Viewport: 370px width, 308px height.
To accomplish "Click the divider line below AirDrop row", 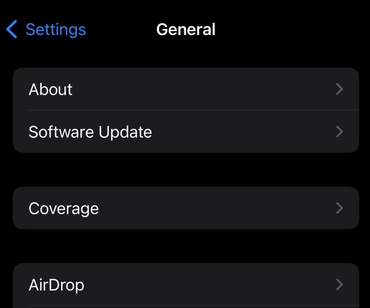I will point(193,306).
